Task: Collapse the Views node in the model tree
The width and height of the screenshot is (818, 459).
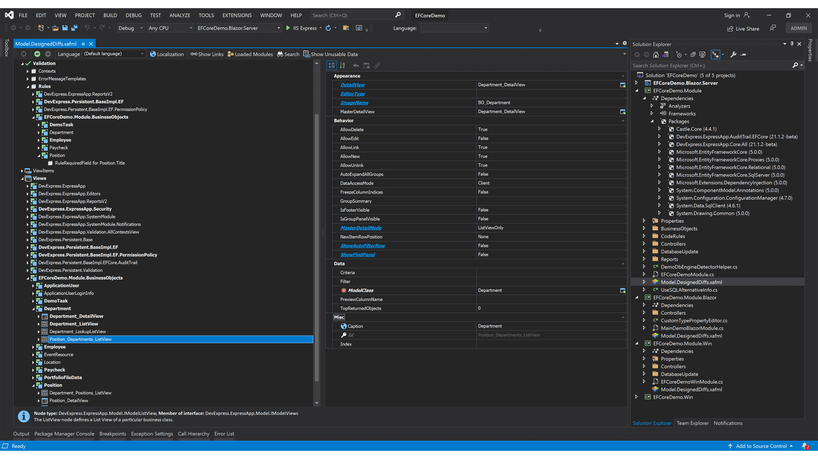Action: coord(22,178)
